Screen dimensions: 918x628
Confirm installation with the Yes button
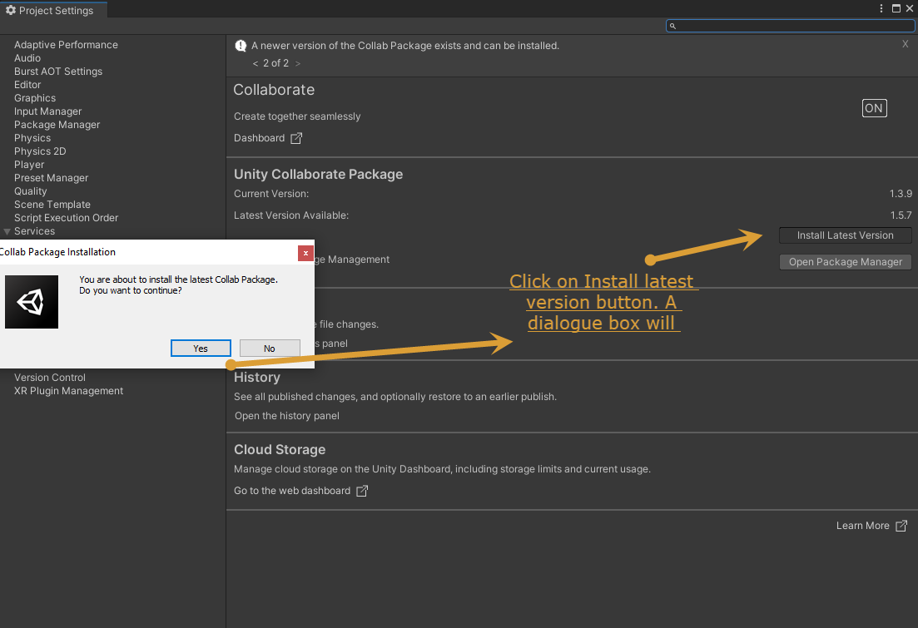click(x=201, y=349)
